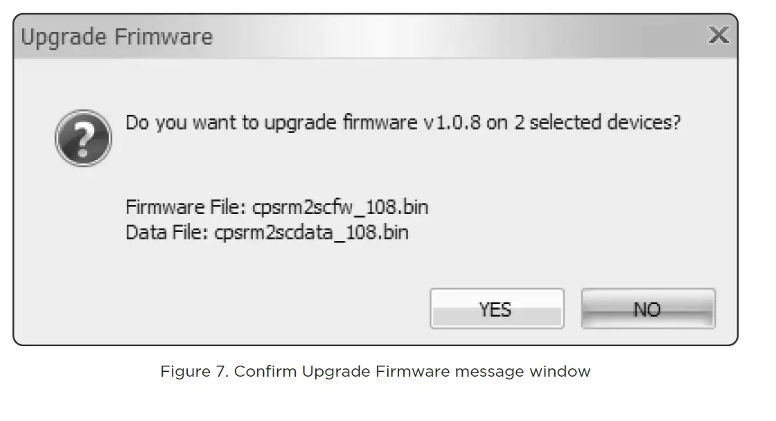Click the cpsrm2scdata_108.bin file name
The height and width of the screenshot is (421, 776).
(311, 232)
